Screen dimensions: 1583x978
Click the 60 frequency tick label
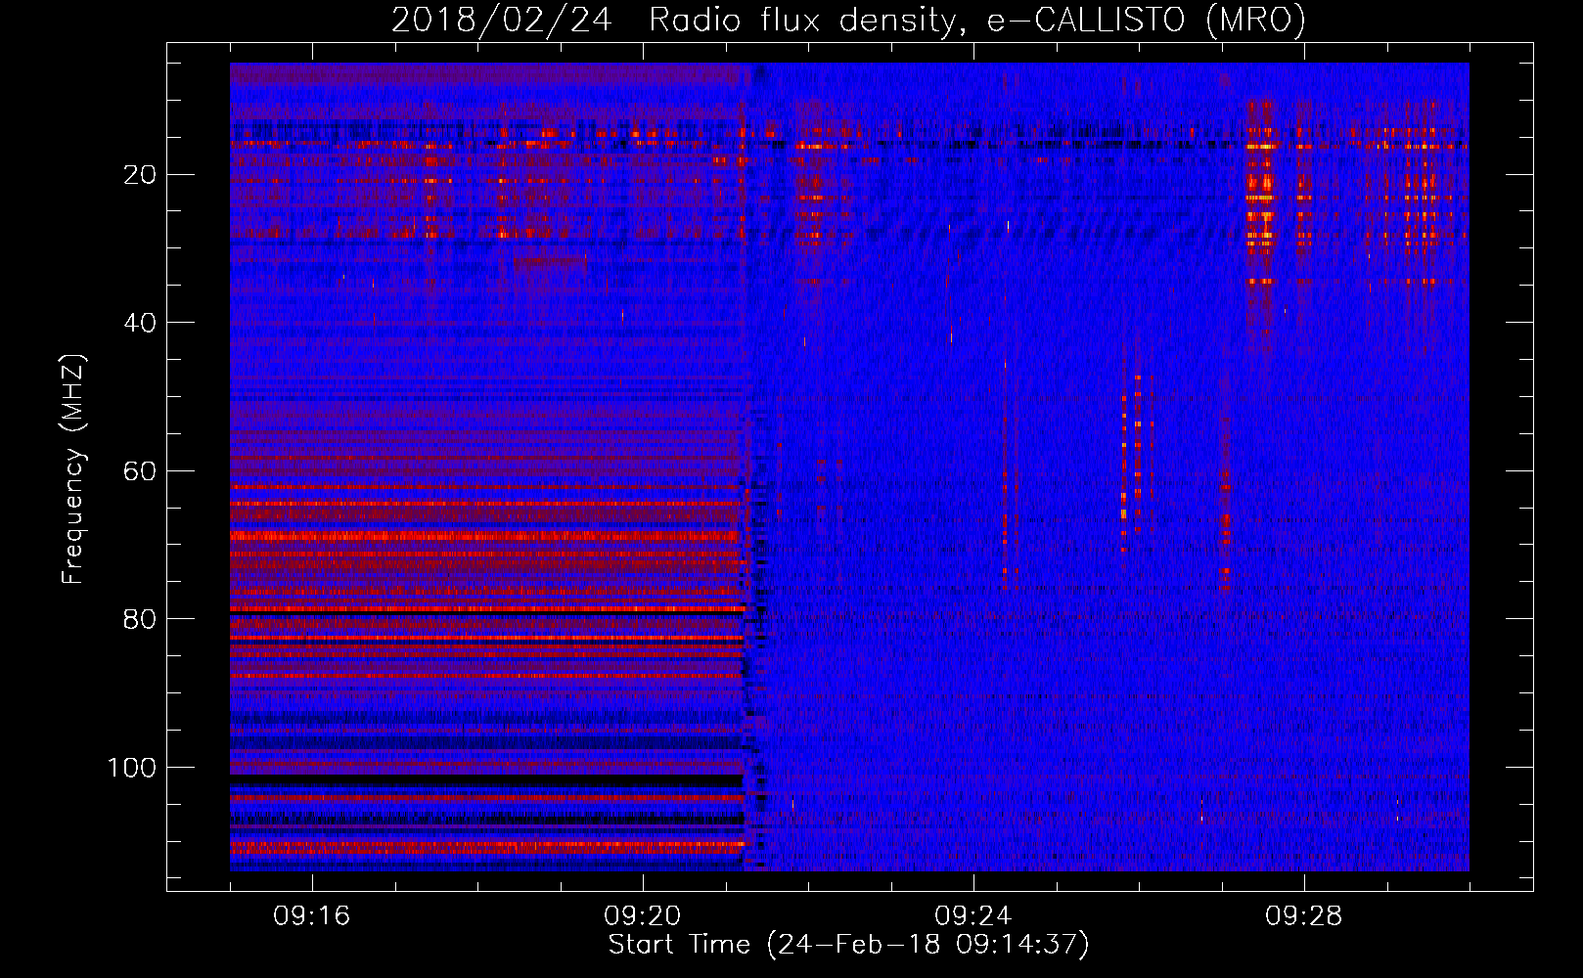(x=141, y=471)
